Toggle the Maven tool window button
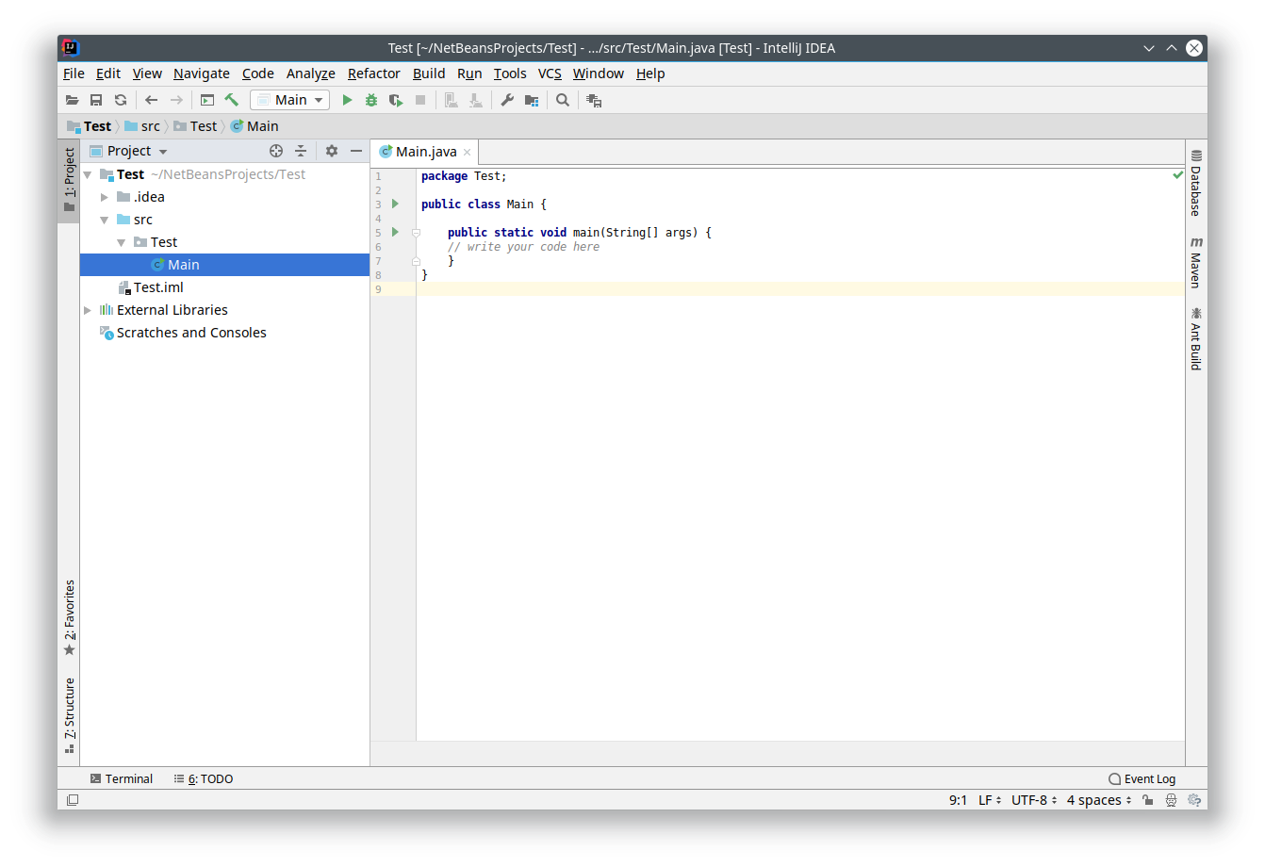 [1195, 263]
